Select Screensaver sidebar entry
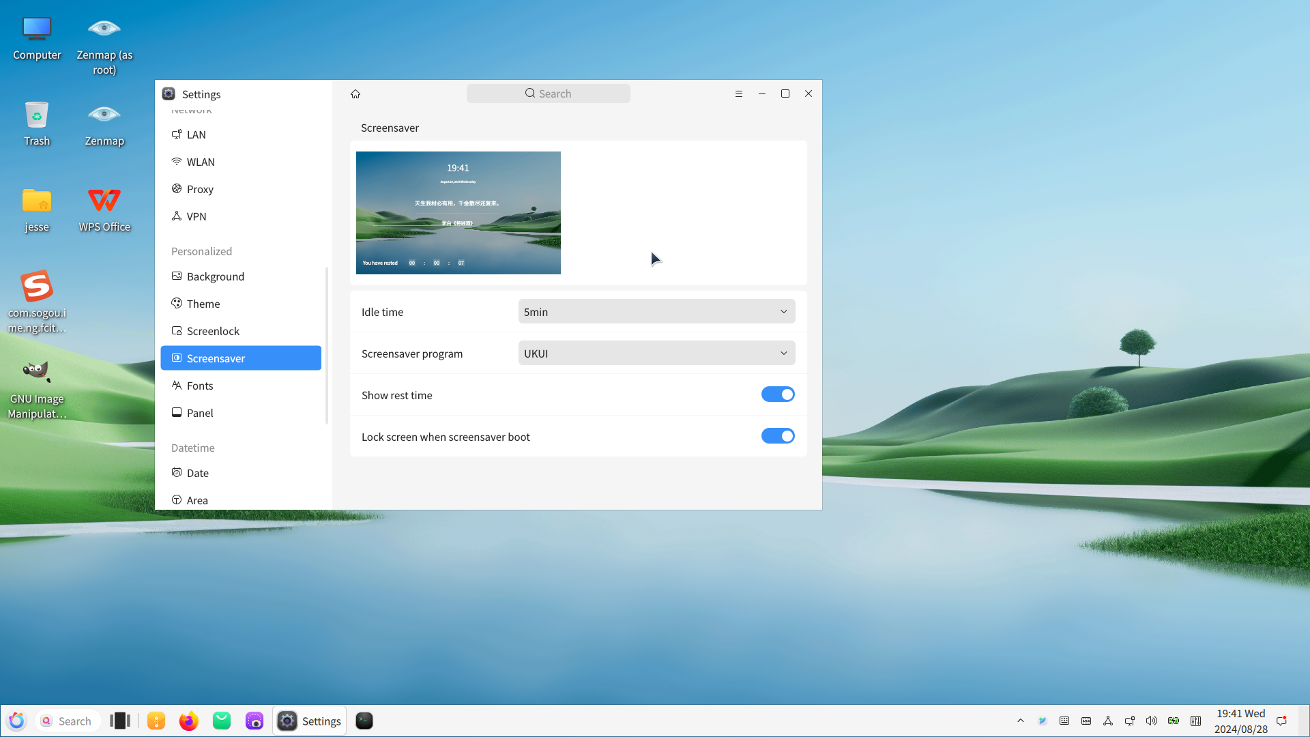This screenshot has width=1310, height=737. (241, 359)
